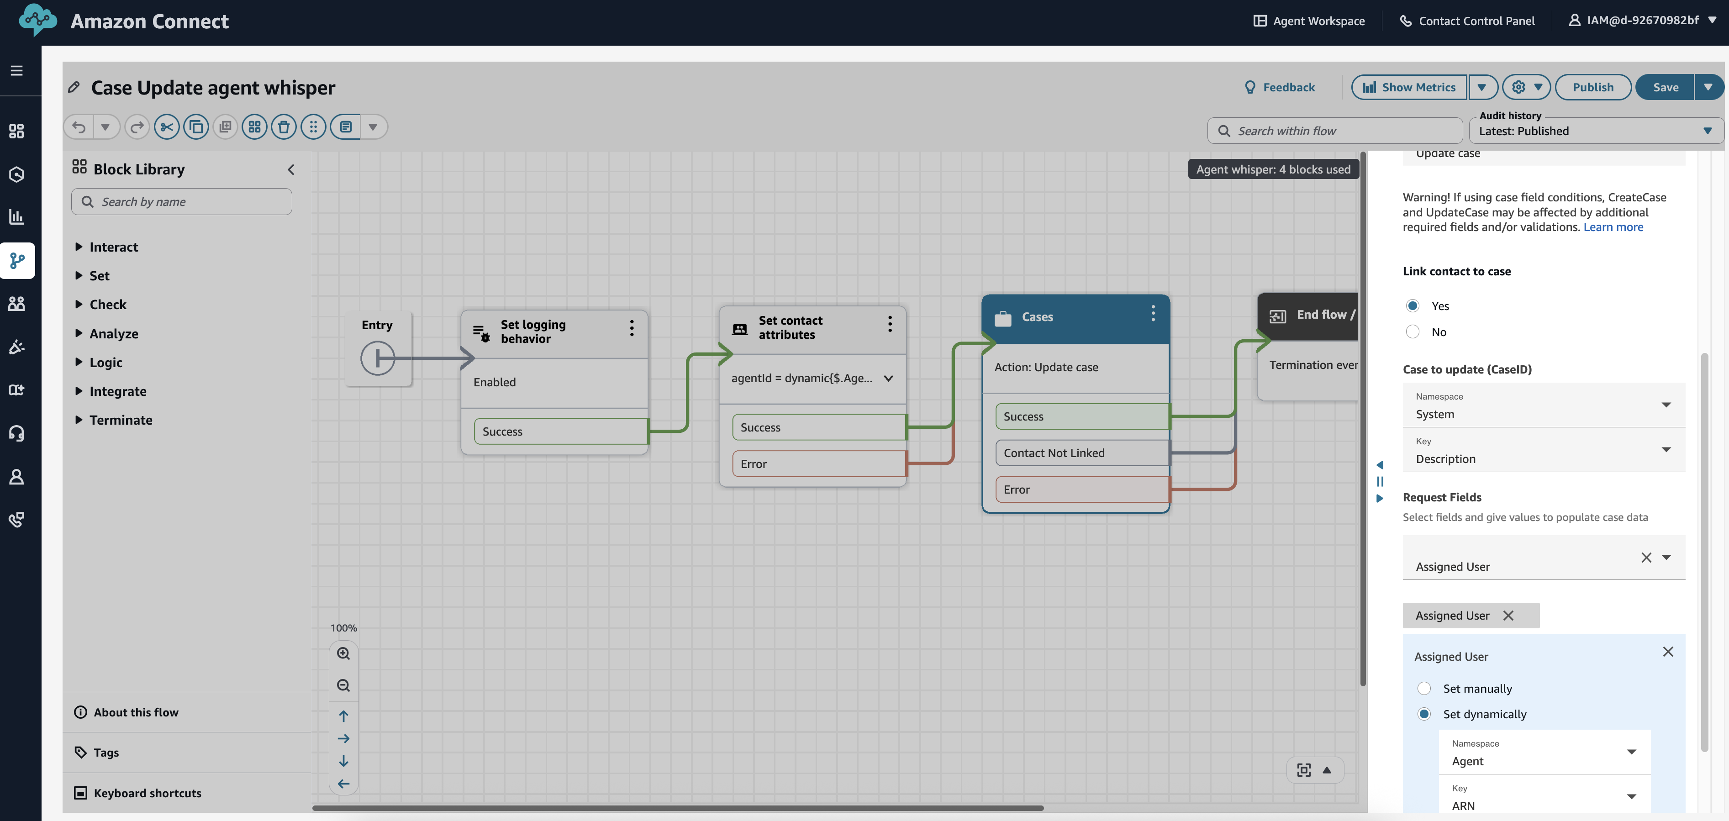Click the Redo arrow icon
This screenshot has height=821, width=1729.
pos(137,126)
